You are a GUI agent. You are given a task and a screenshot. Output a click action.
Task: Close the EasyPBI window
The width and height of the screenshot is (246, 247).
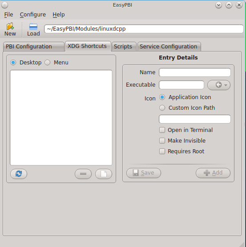[239, 5]
